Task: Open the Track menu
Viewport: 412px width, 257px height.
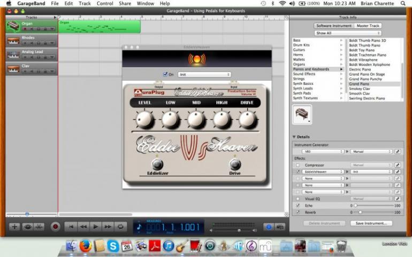Action: 85,3
